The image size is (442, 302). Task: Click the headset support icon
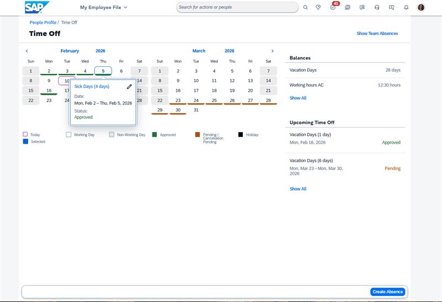point(377,8)
